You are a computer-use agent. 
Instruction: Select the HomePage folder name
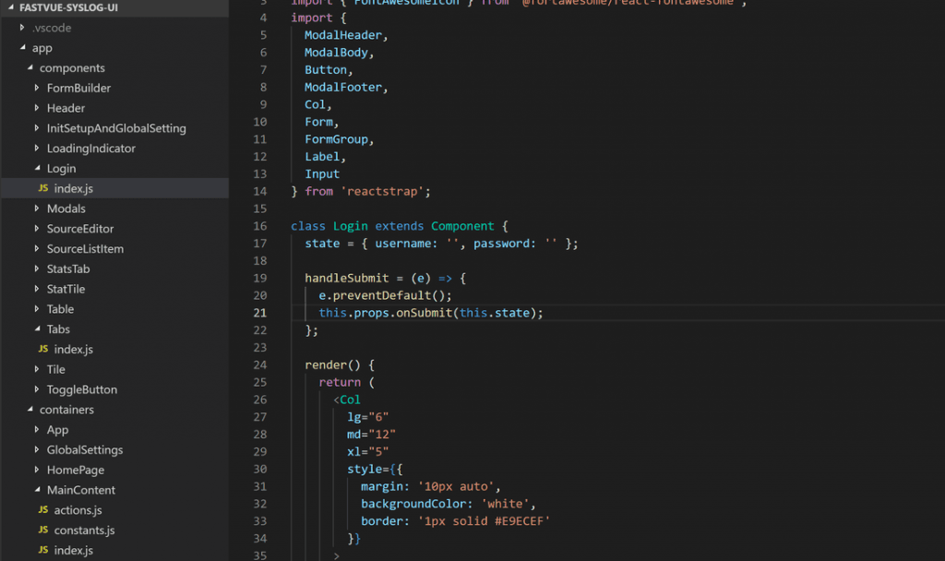point(76,470)
